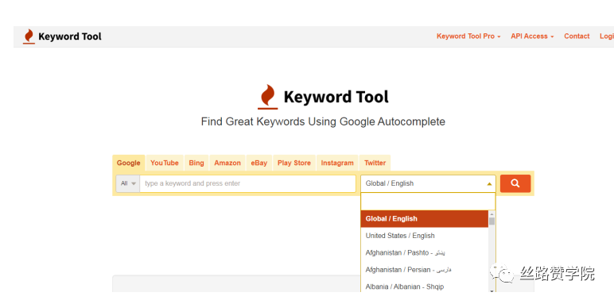Focus the keyword input field
614x300 pixels.
[x=247, y=183]
